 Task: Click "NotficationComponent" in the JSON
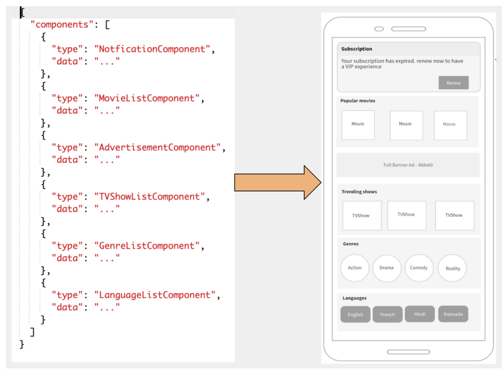click(152, 49)
